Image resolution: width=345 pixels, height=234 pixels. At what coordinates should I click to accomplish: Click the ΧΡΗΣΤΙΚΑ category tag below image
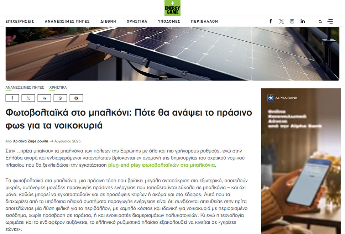[x=58, y=87]
